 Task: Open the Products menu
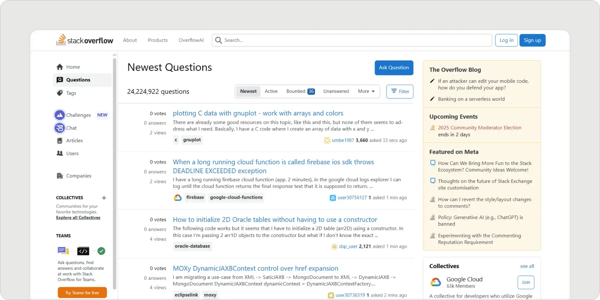[157, 40]
